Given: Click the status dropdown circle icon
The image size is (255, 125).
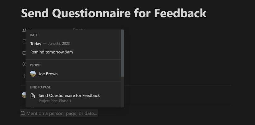Looking at the screenshot, I should coord(24,64).
